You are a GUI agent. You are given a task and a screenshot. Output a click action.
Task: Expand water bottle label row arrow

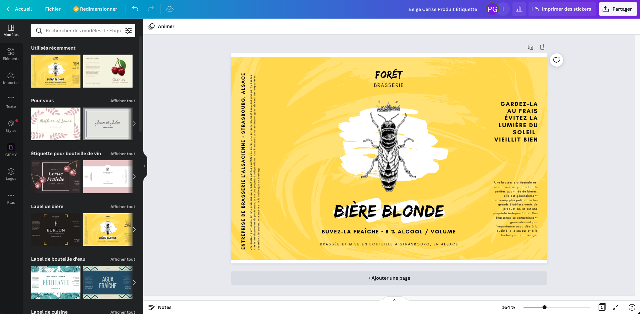(134, 282)
